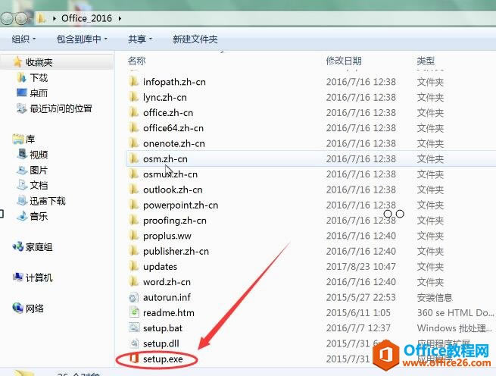Viewport: 496px width, 376px height.
Task: Click the readme.htm date 2015/6/11 1:05
Action: pyautogui.click(x=358, y=312)
